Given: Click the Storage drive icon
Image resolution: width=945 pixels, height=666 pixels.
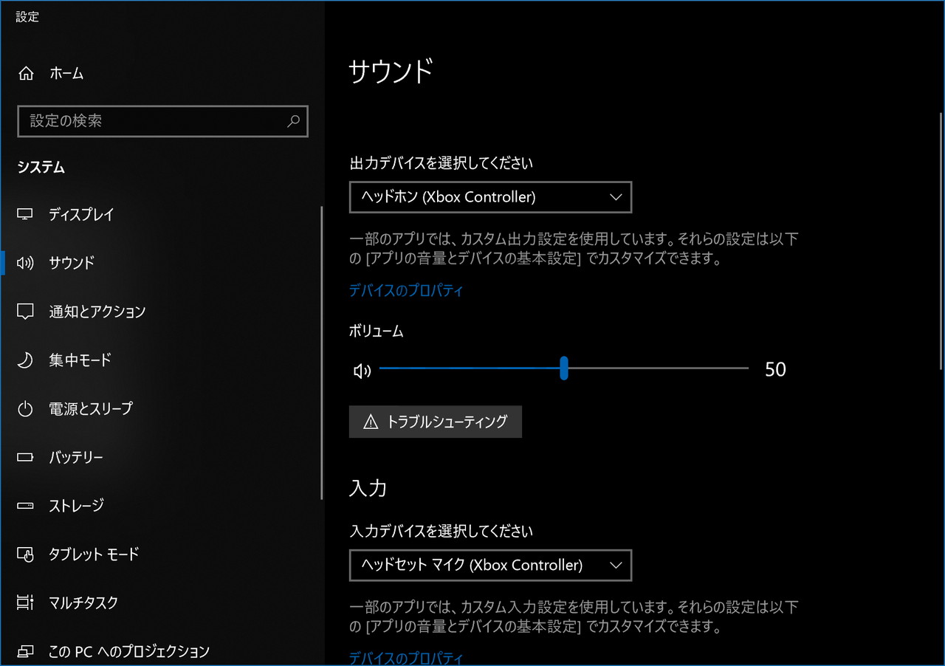Looking at the screenshot, I should 26,506.
